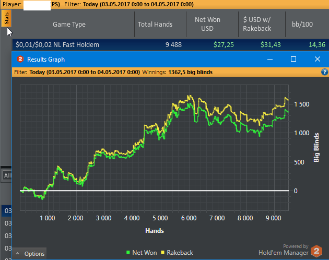Image resolution: width=329 pixels, height=260 pixels.
Task: Sort by Game Type column header
Action: pos(69,25)
